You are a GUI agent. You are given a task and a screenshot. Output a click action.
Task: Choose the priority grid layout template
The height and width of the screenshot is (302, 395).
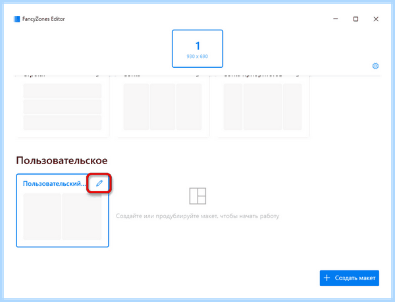[x=263, y=107]
